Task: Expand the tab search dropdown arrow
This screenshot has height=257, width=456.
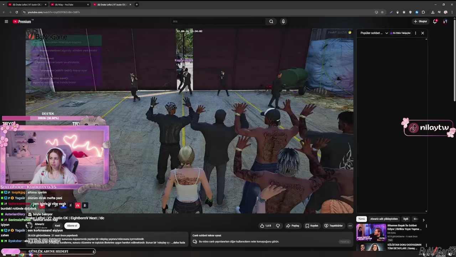Action: (3, 5)
